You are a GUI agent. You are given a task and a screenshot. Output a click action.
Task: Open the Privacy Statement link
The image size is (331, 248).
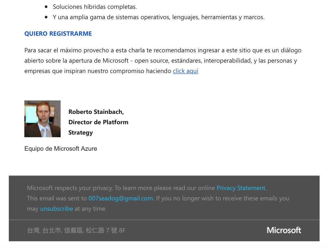point(241,188)
